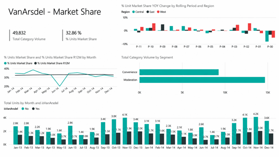
Task: Click the Dec-14 label on the bottom chart
Action: point(269,147)
